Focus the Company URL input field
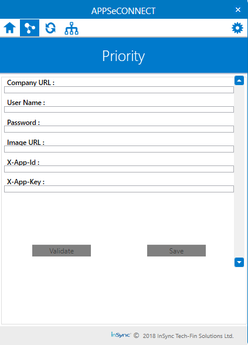 (119, 90)
